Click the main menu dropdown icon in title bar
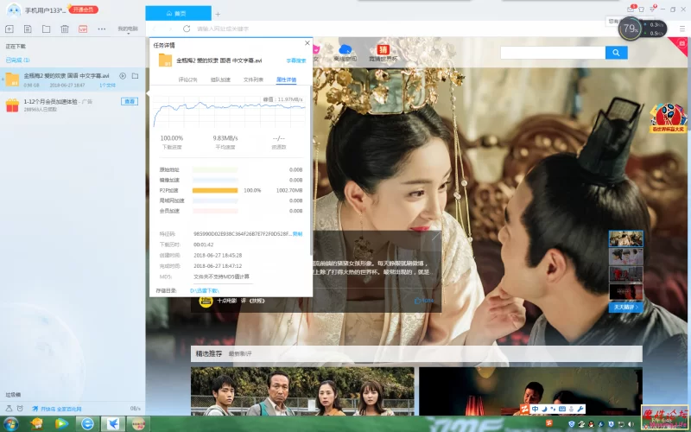 point(653,9)
